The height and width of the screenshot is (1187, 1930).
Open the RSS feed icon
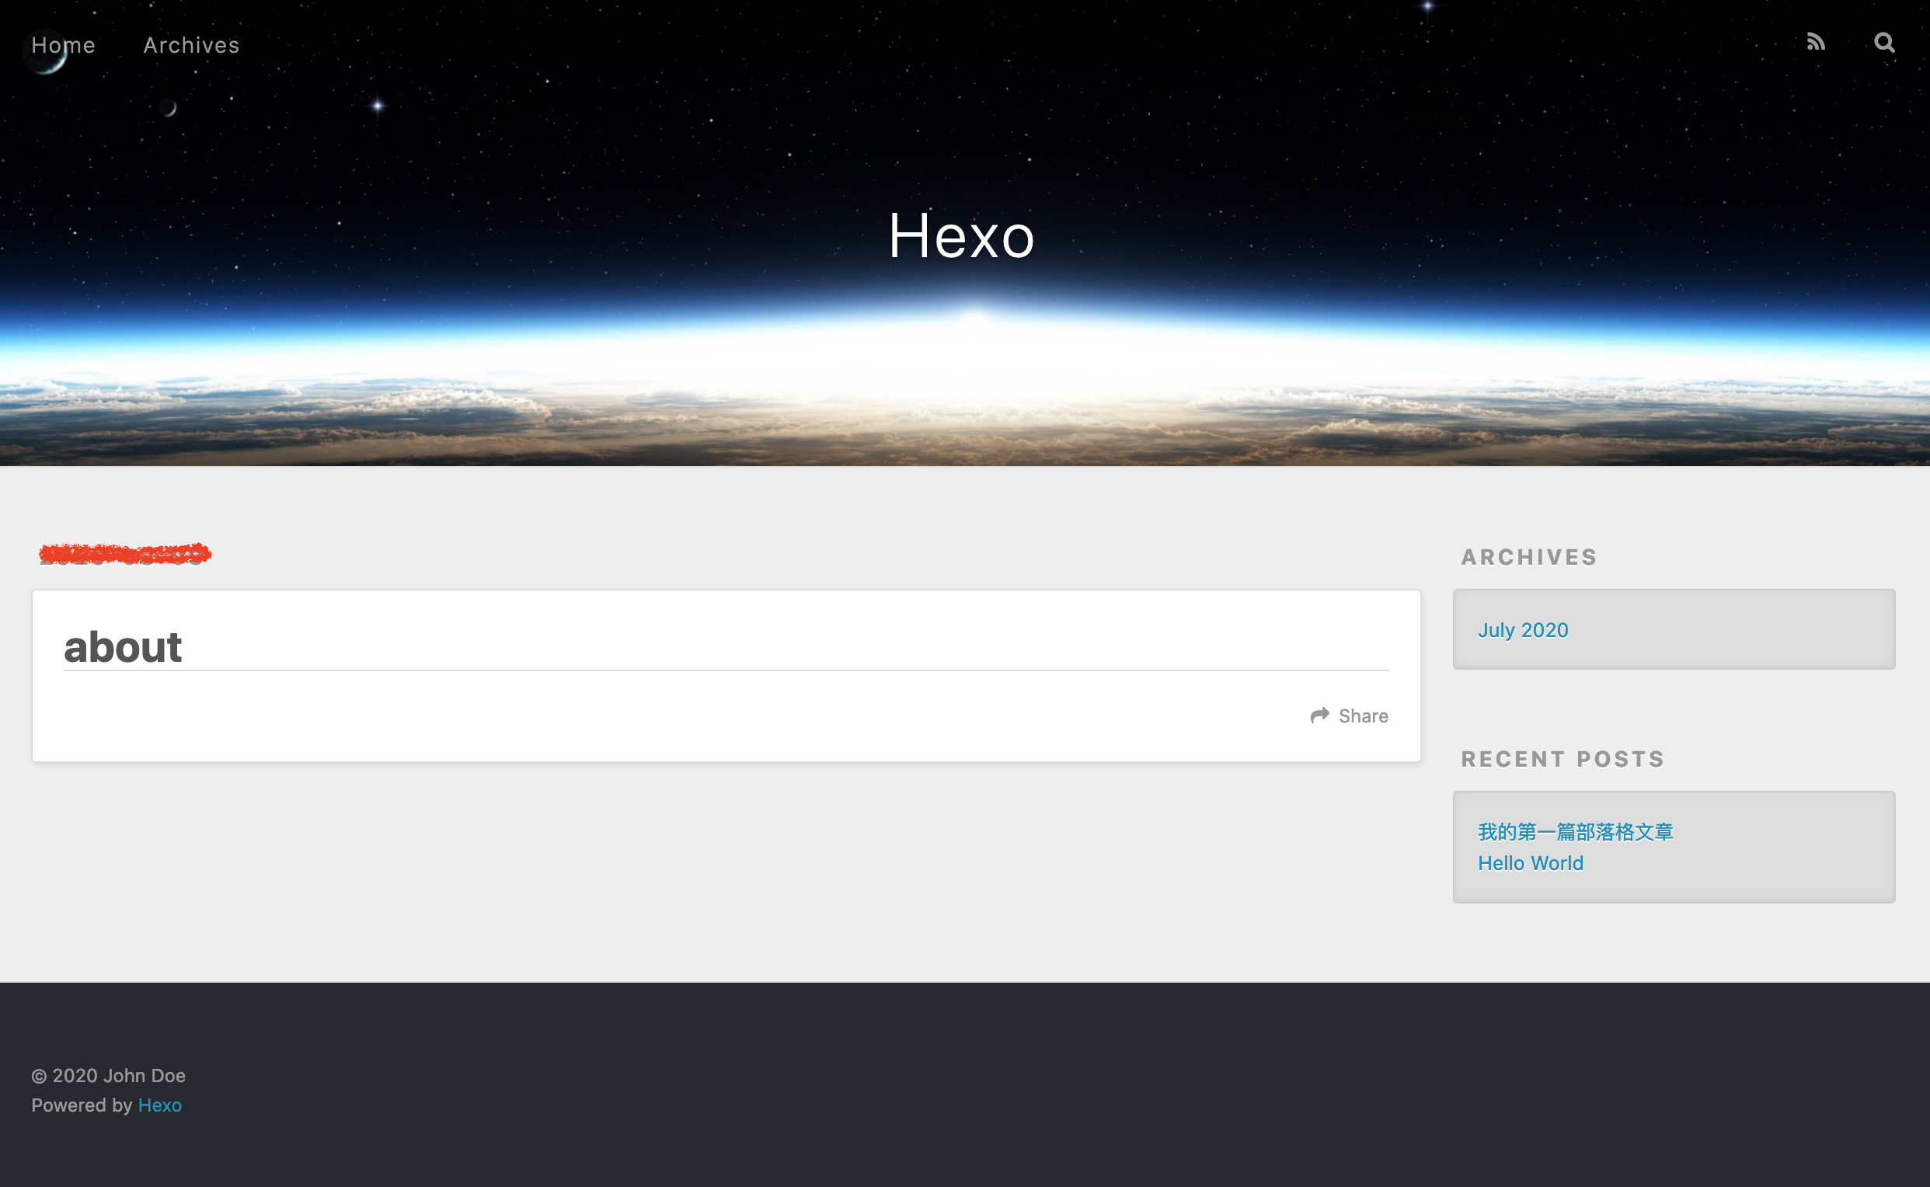pyautogui.click(x=1815, y=42)
